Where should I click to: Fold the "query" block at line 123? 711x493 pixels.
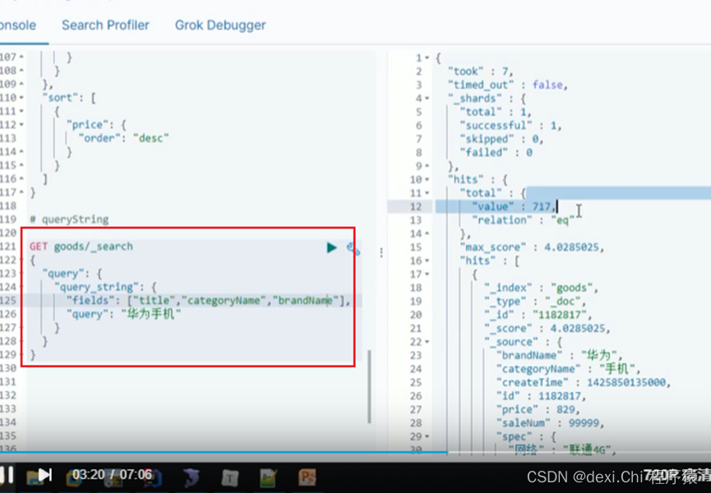pos(21,274)
